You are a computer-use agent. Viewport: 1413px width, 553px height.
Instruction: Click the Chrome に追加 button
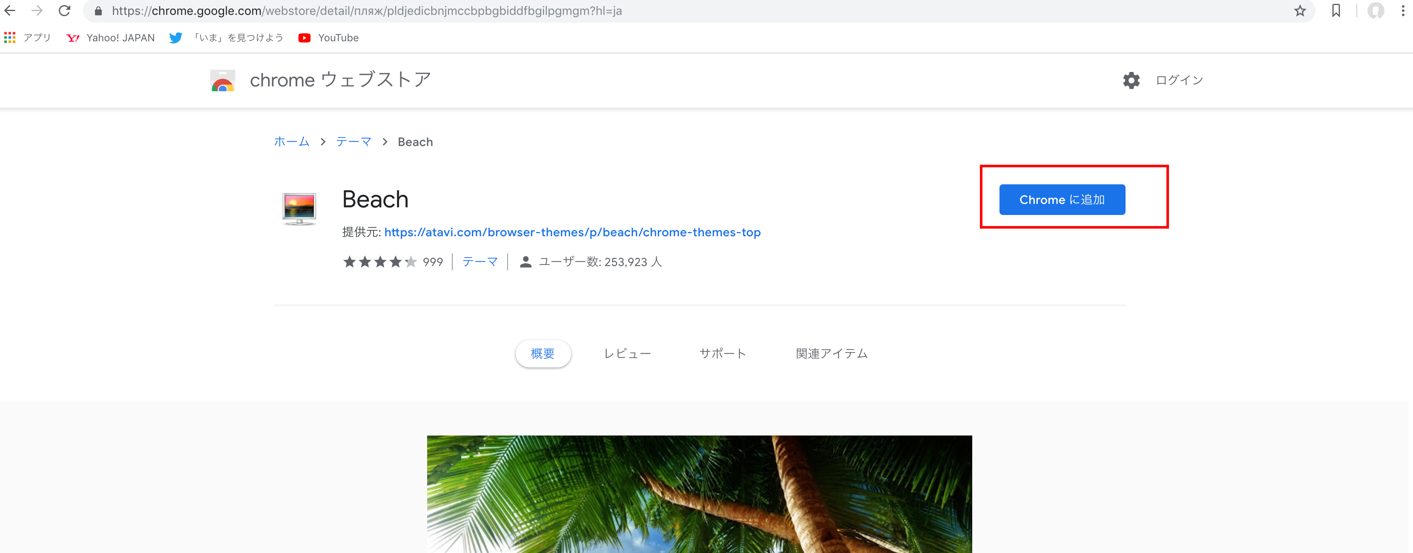pyautogui.click(x=1062, y=200)
